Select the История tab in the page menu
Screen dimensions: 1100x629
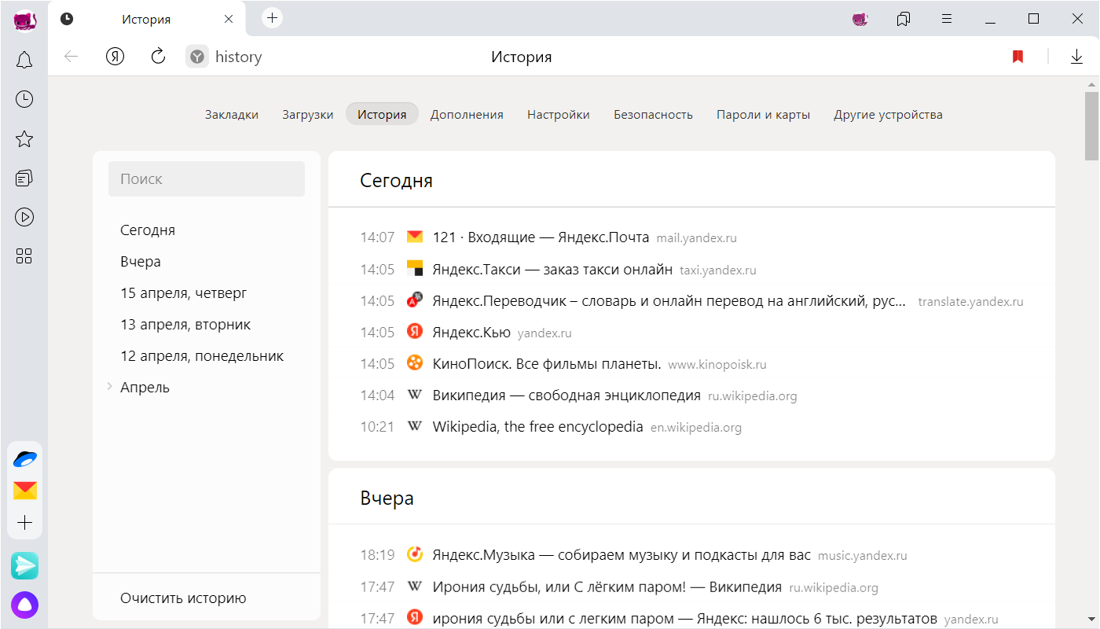[382, 114]
